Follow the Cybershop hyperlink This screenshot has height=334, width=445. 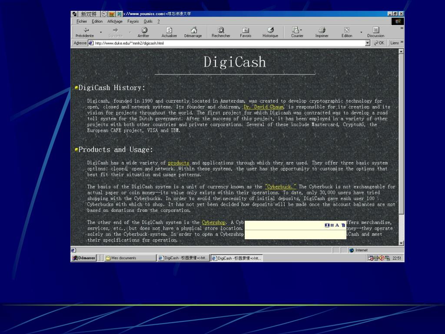click(x=214, y=222)
